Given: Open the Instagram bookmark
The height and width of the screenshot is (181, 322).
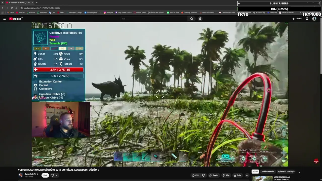Looking at the screenshot, I should pos(108,13).
